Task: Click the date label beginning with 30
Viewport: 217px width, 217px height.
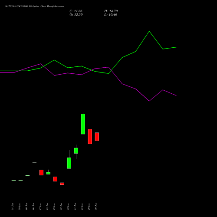Action: [x=96, y=207]
